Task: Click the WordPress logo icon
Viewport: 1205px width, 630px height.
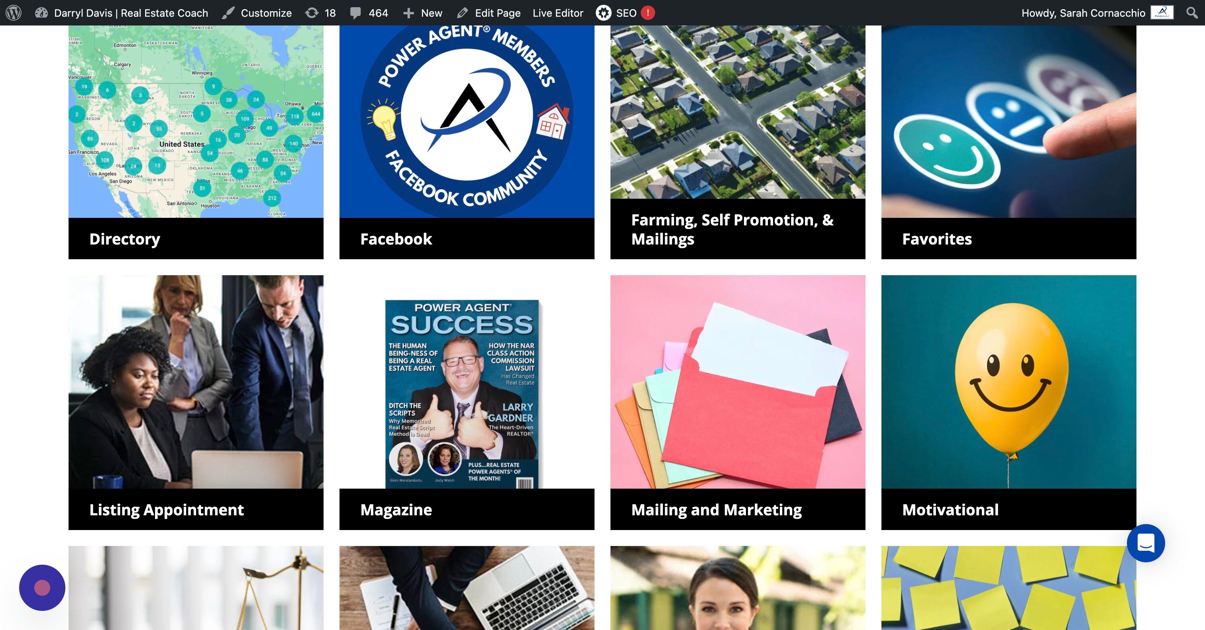Action: (x=14, y=13)
